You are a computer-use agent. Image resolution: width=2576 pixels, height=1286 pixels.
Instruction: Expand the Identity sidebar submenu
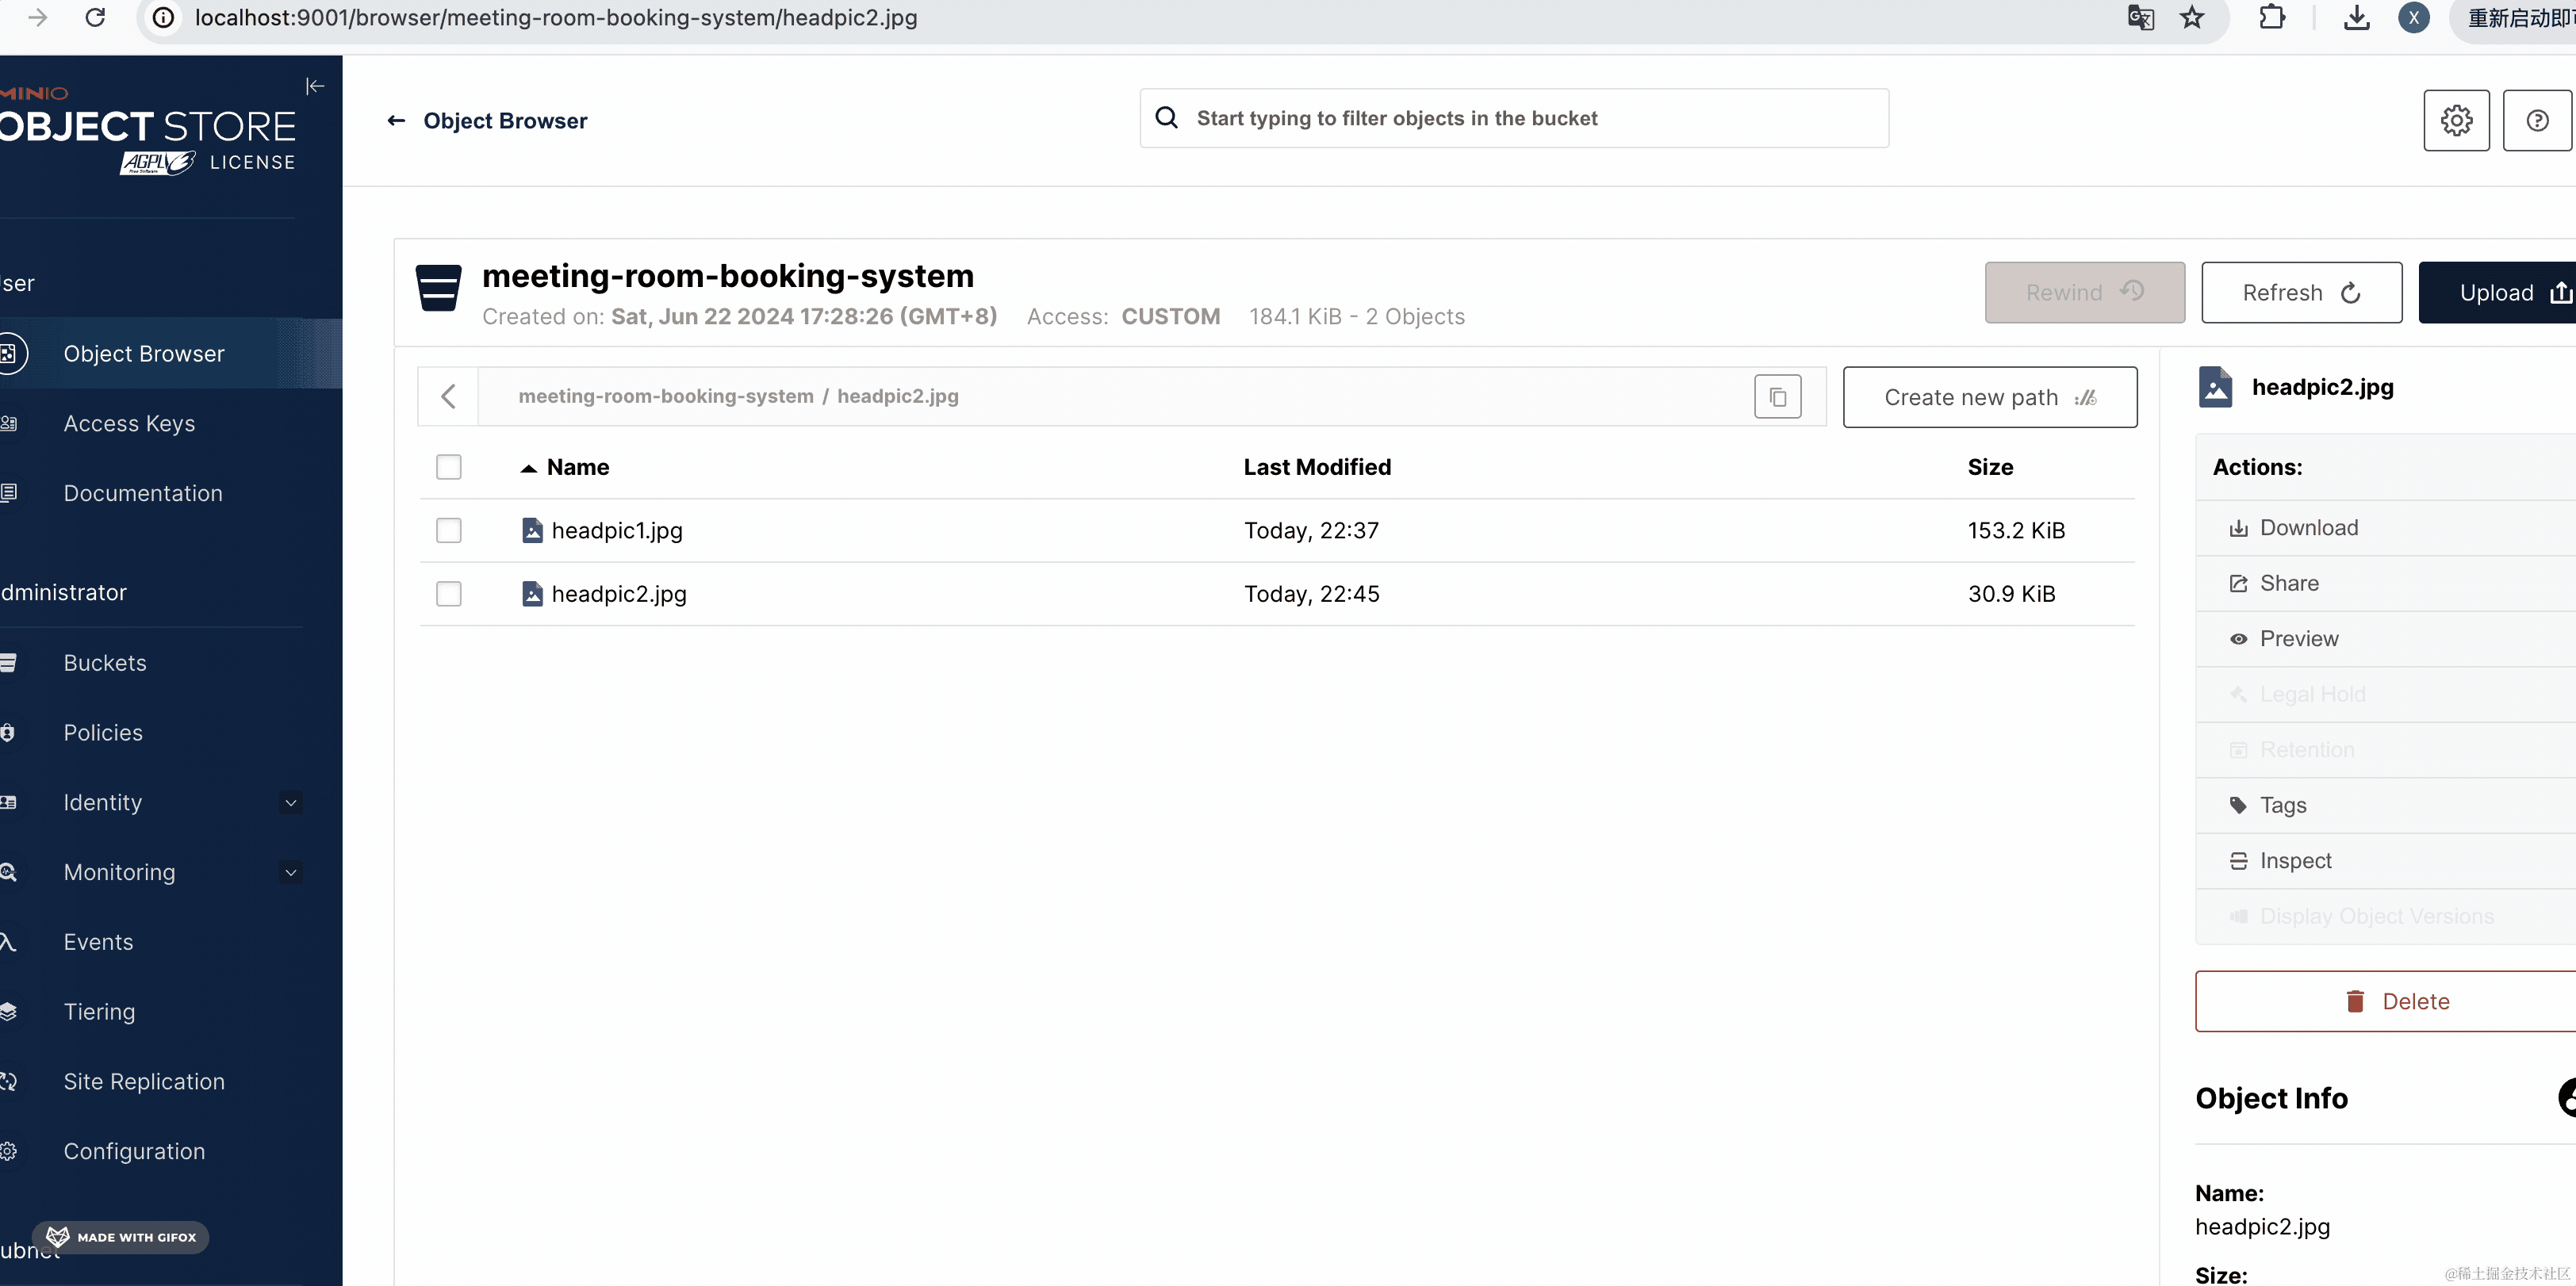290,802
